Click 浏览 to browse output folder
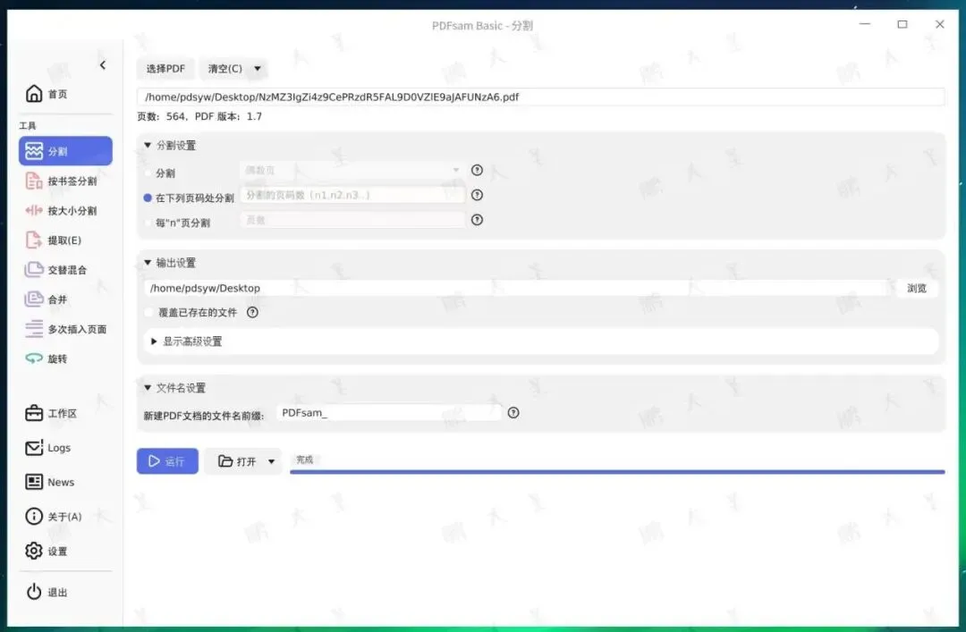Image resolution: width=966 pixels, height=632 pixels. tap(916, 288)
